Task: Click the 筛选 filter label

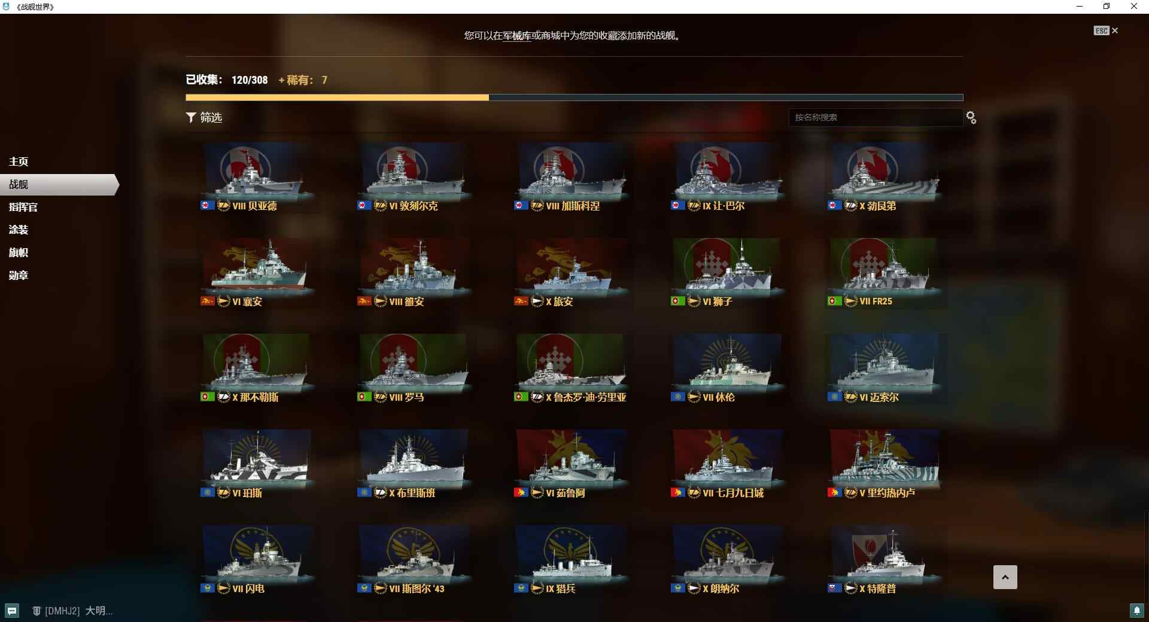Action: (211, 117)
